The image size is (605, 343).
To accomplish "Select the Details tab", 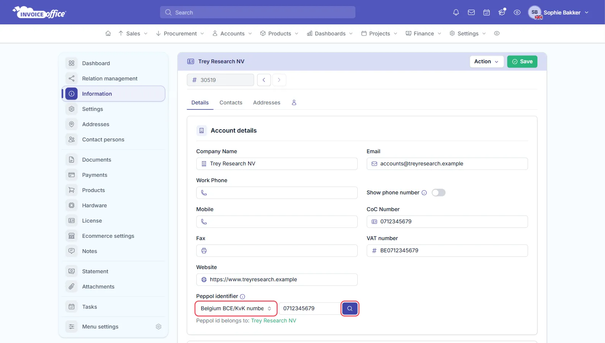I will [x=200, y=103].
